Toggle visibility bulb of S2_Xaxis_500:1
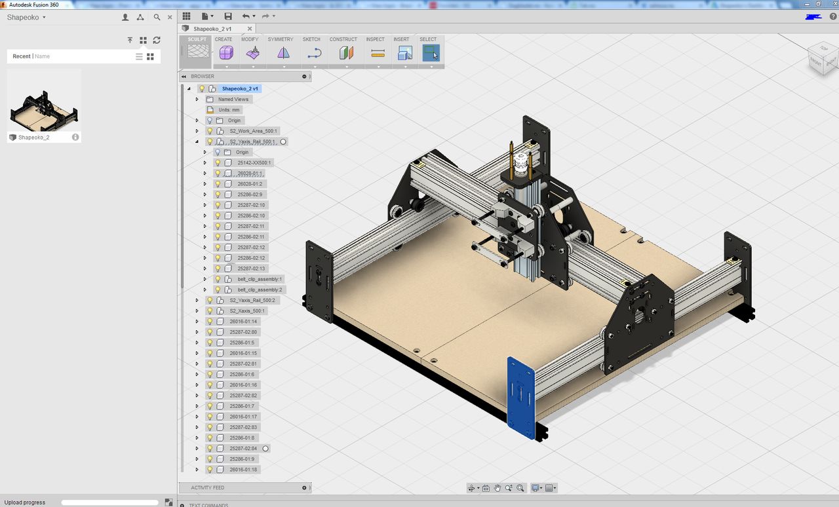 pos(210,310)
